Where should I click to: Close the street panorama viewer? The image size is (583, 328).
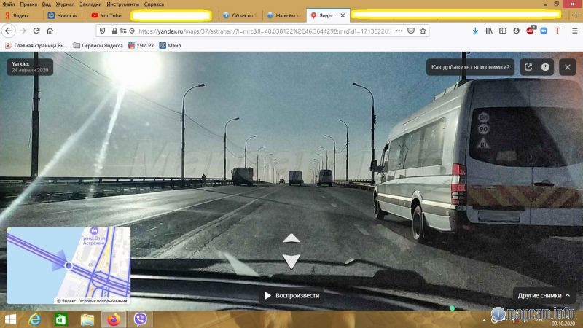click(x=567, y=67)
